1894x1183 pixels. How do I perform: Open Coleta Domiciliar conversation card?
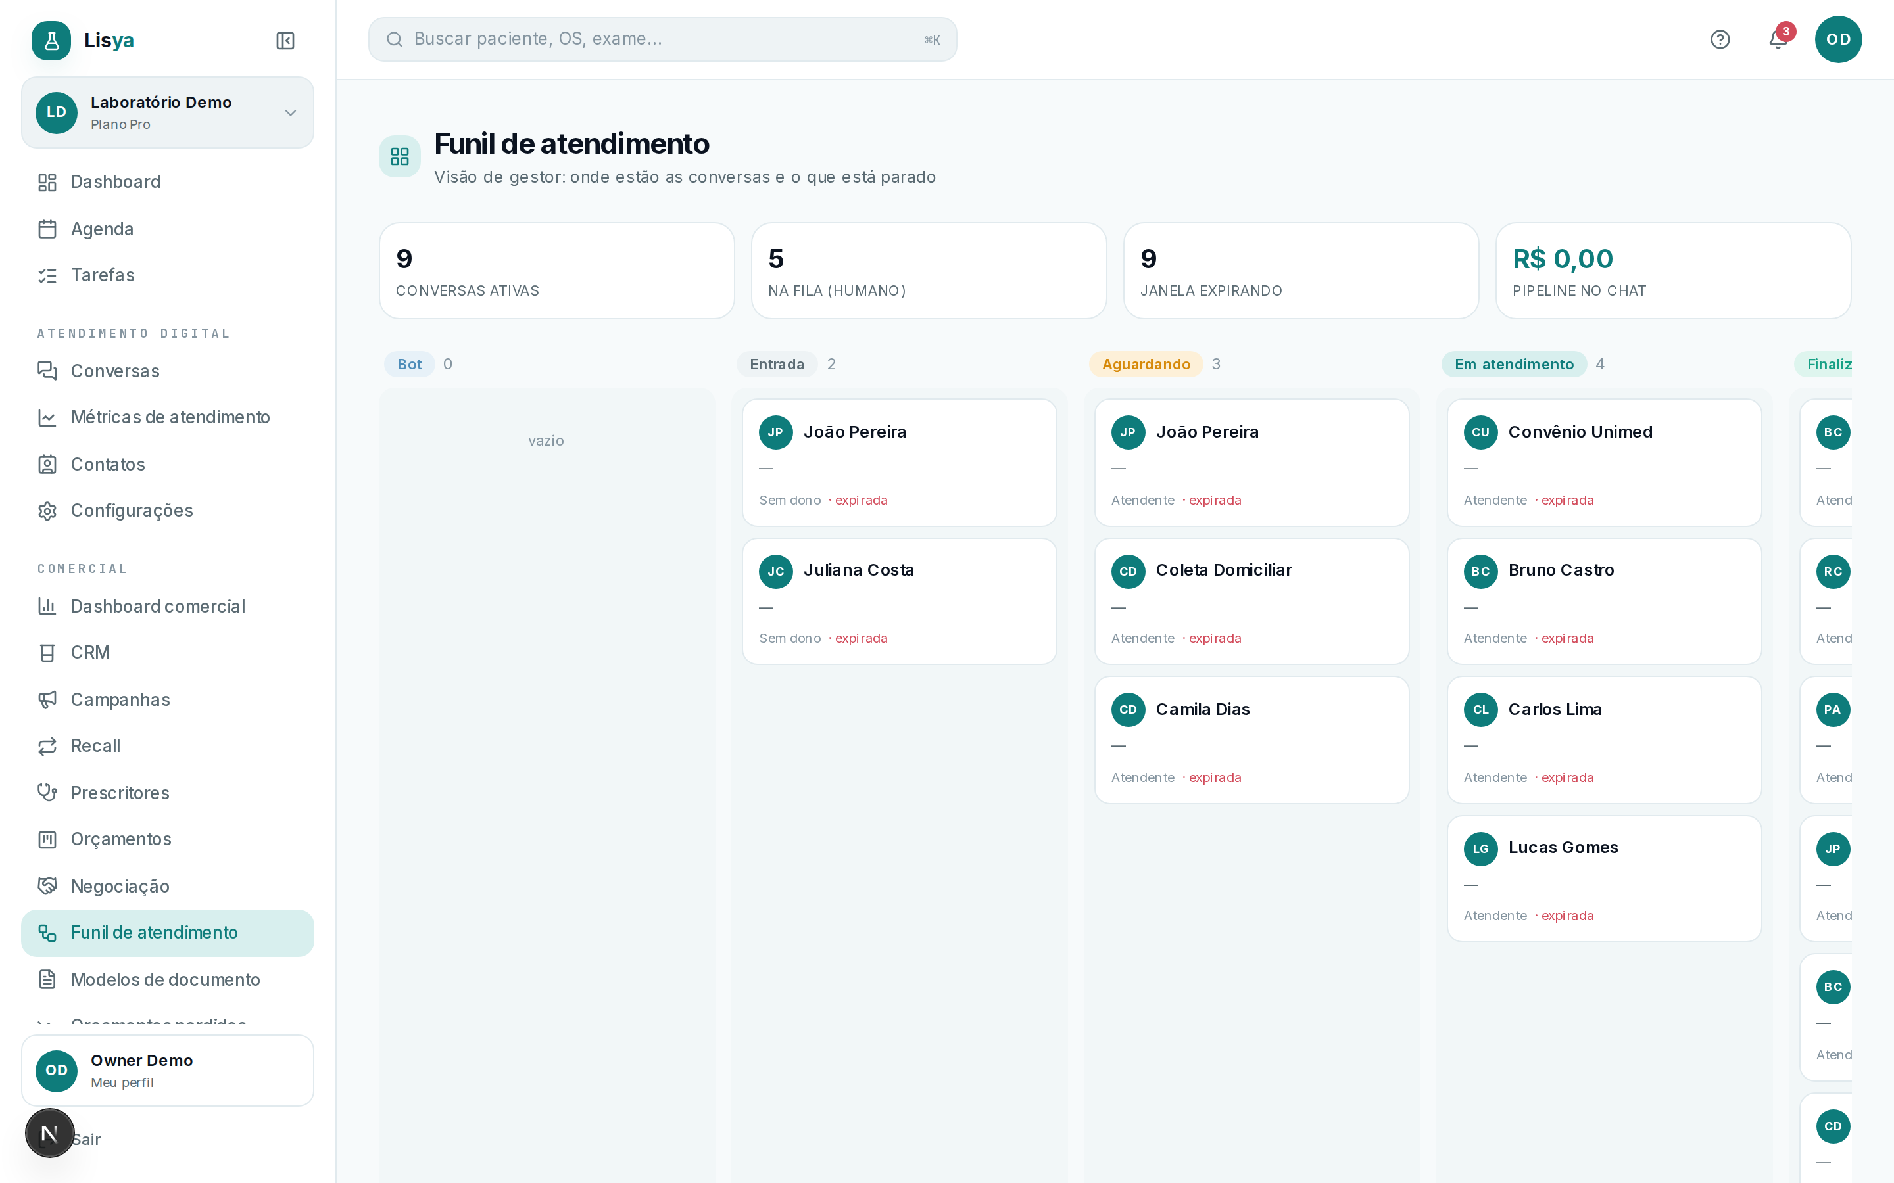(x=1251, y=601)
